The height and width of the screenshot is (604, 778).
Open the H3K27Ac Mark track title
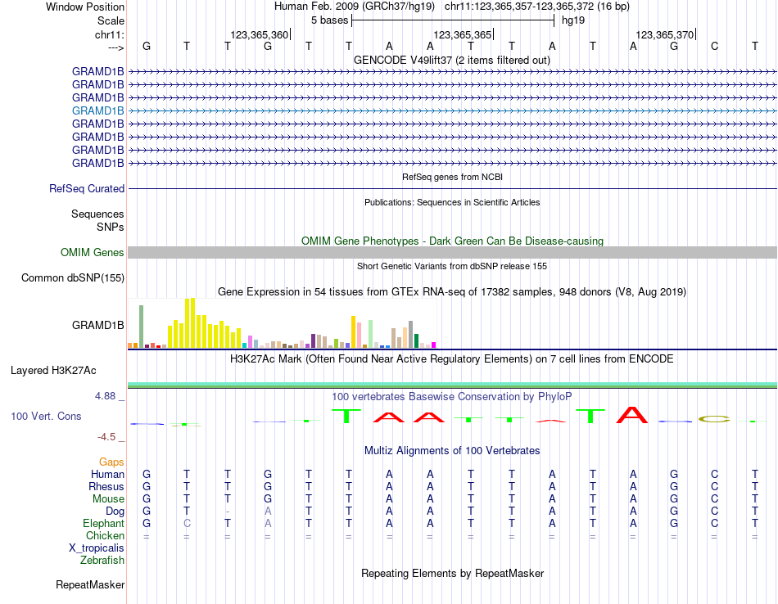(x=451, y=359)
